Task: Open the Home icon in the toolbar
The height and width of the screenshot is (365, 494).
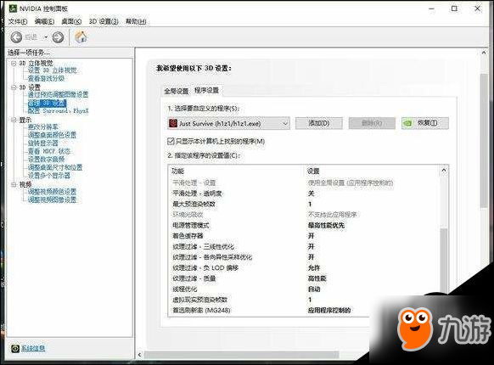Action: point(81,36)
